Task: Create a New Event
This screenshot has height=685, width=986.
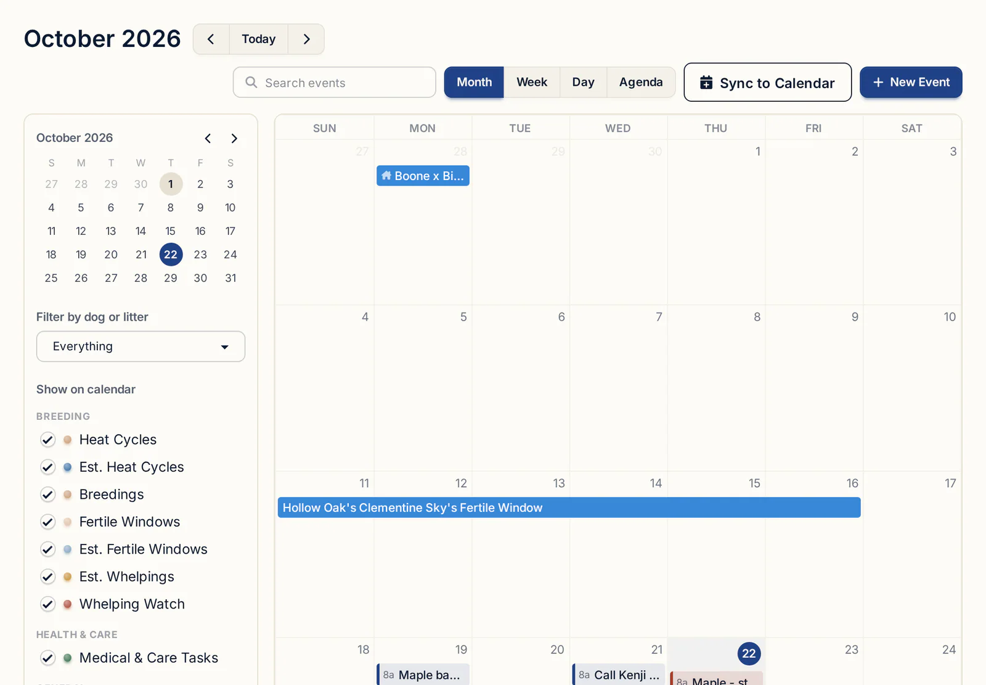Action: (x=911, y=83)
